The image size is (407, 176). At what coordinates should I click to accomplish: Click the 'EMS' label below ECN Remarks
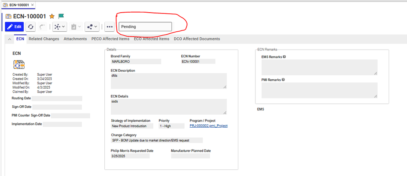pyautogui.click(x=261, y=109)
